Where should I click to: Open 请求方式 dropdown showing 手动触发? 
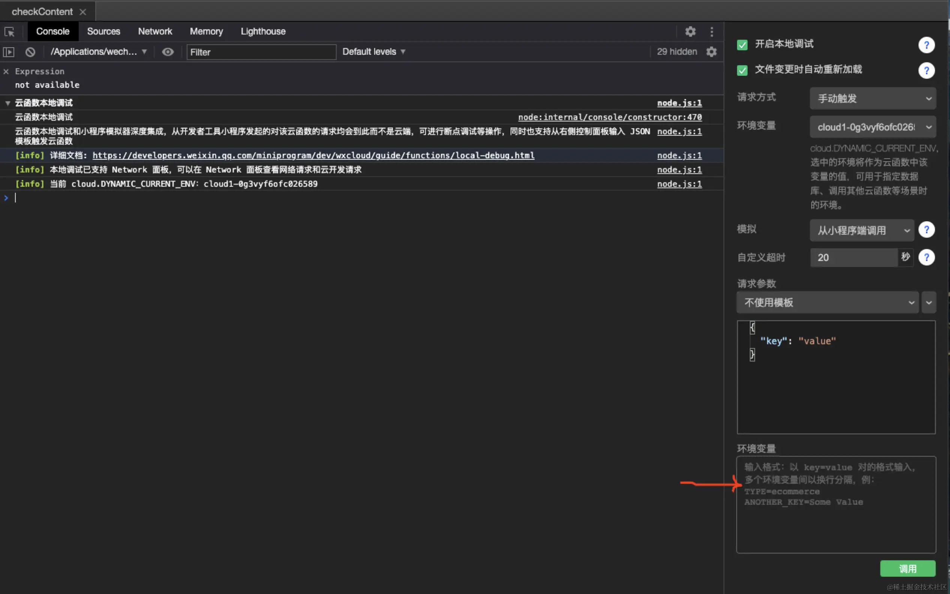tap(872, 98)
